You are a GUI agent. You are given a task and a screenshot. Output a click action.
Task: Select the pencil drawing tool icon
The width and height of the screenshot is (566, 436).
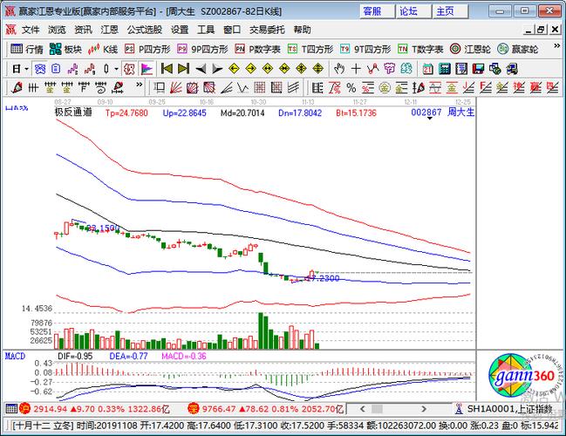pos(17,87)
